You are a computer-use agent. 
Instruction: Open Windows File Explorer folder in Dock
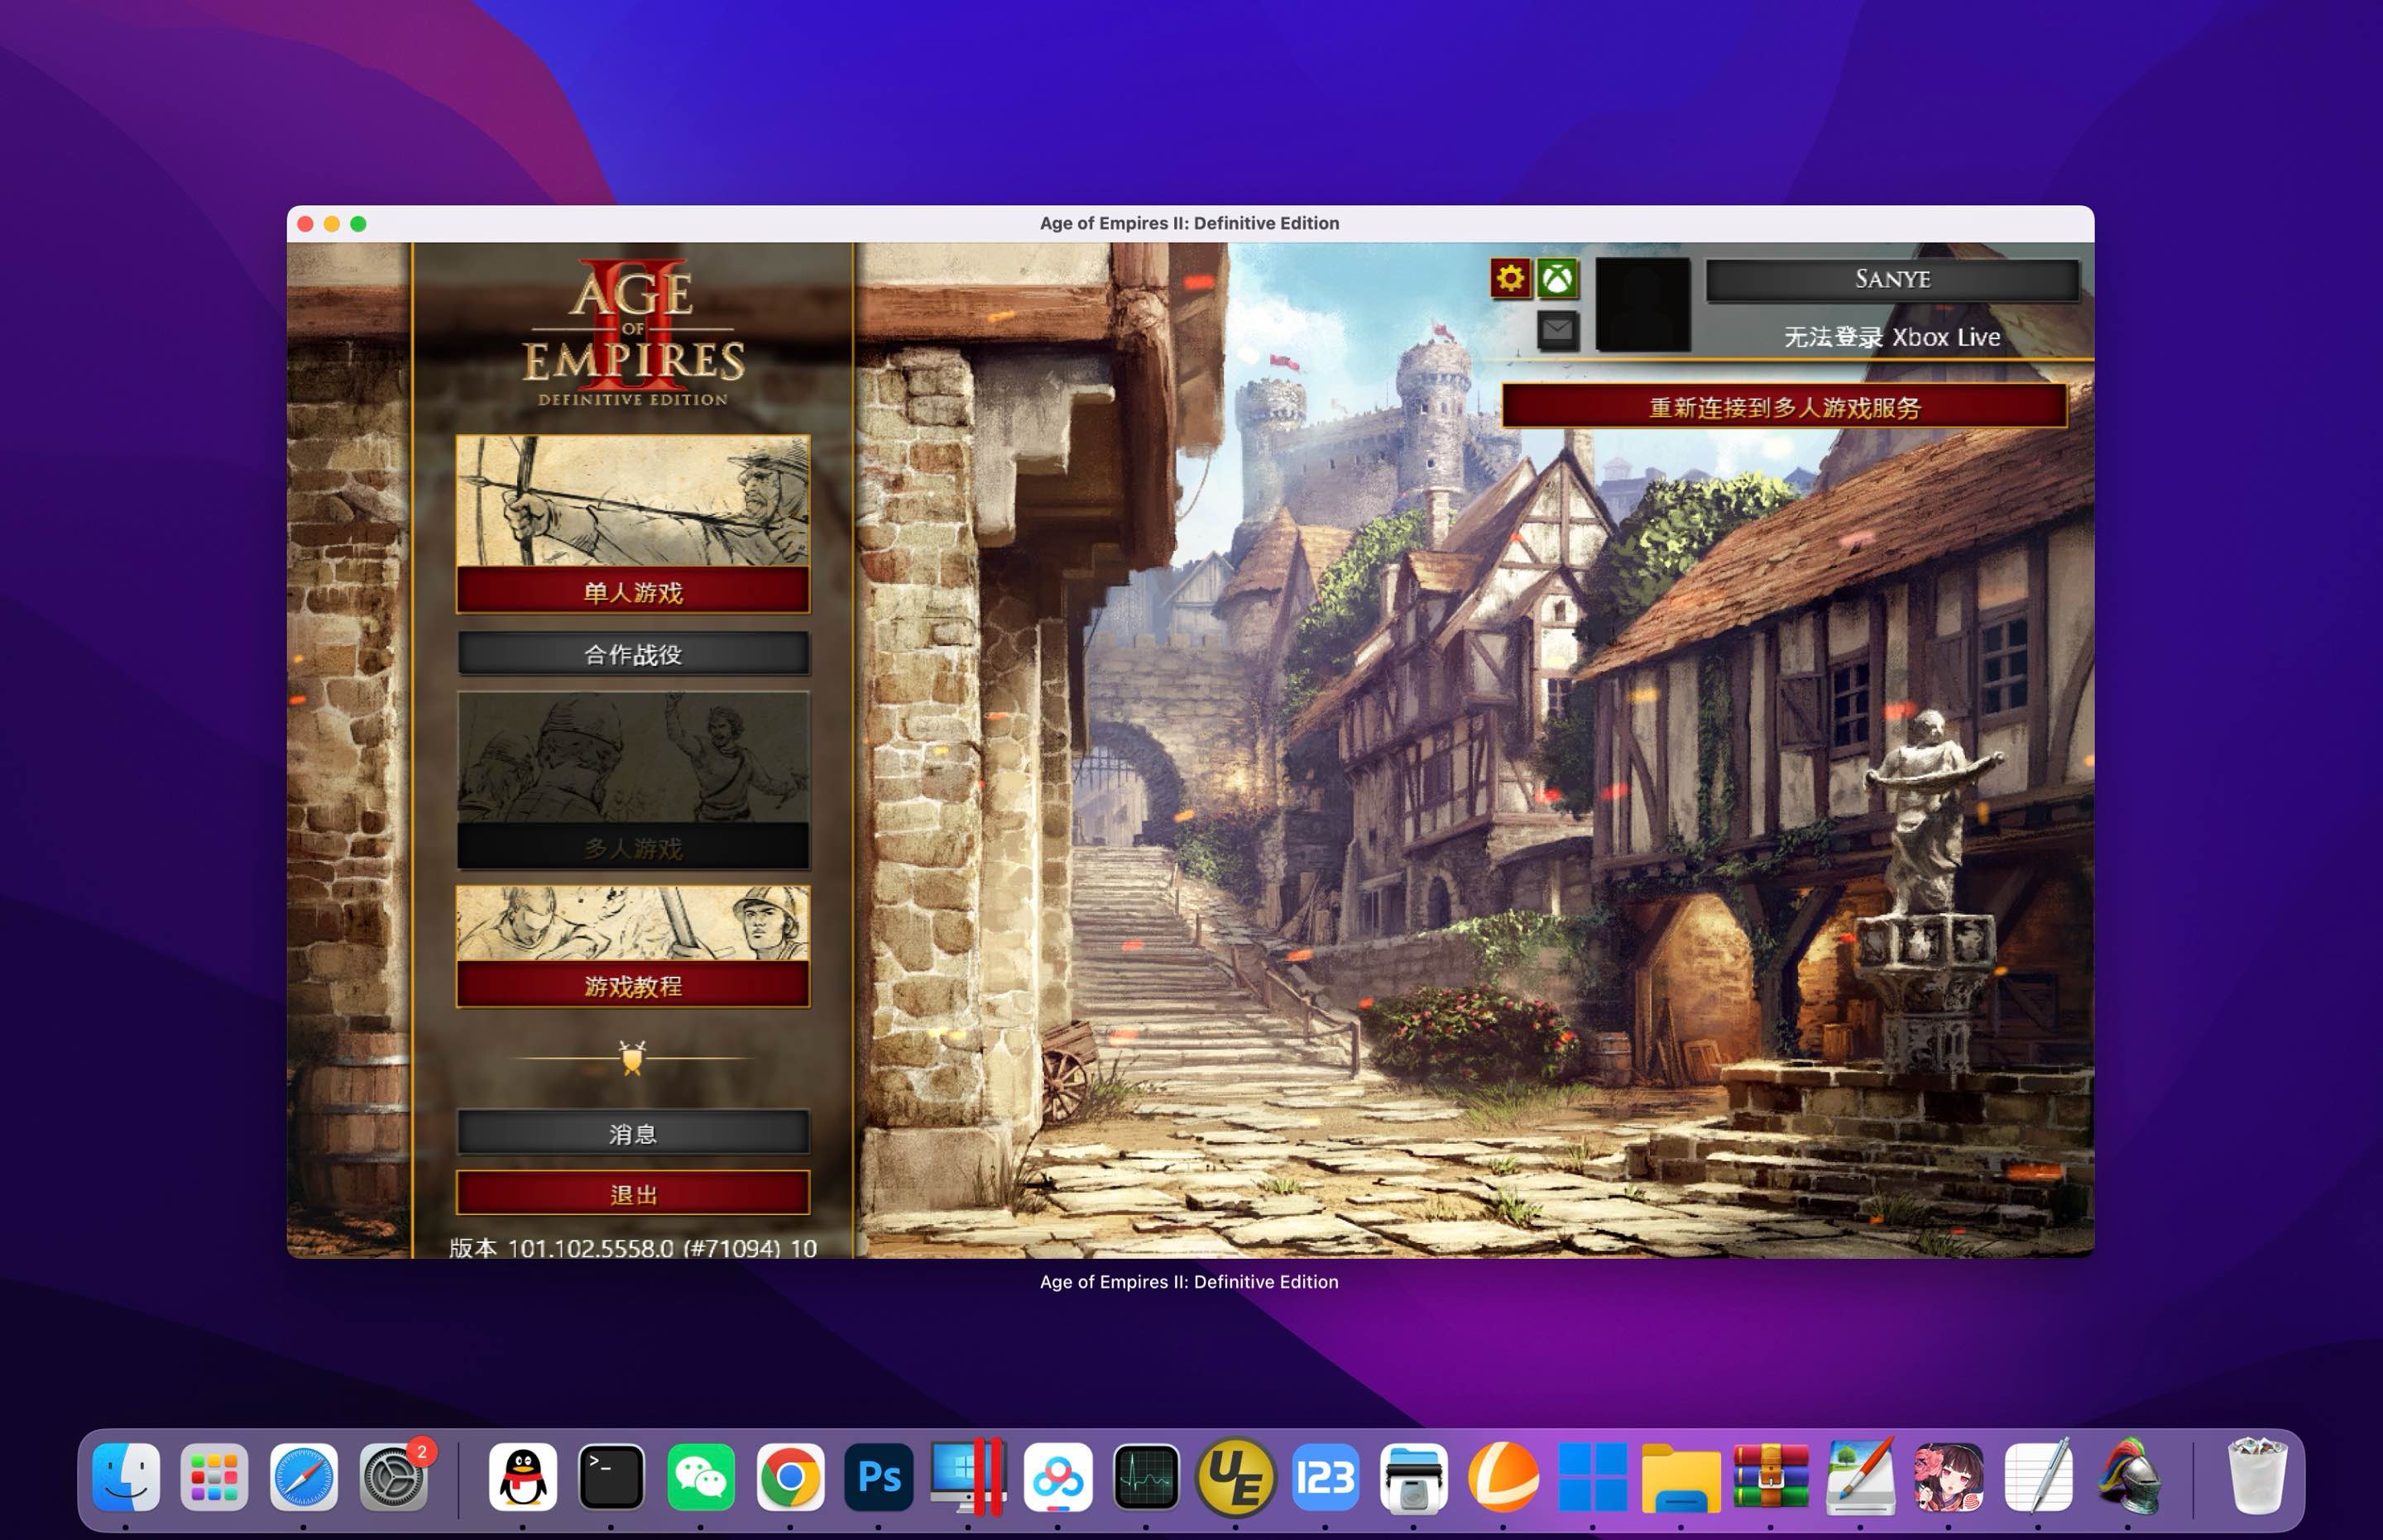click(x=1681, y=1476)
